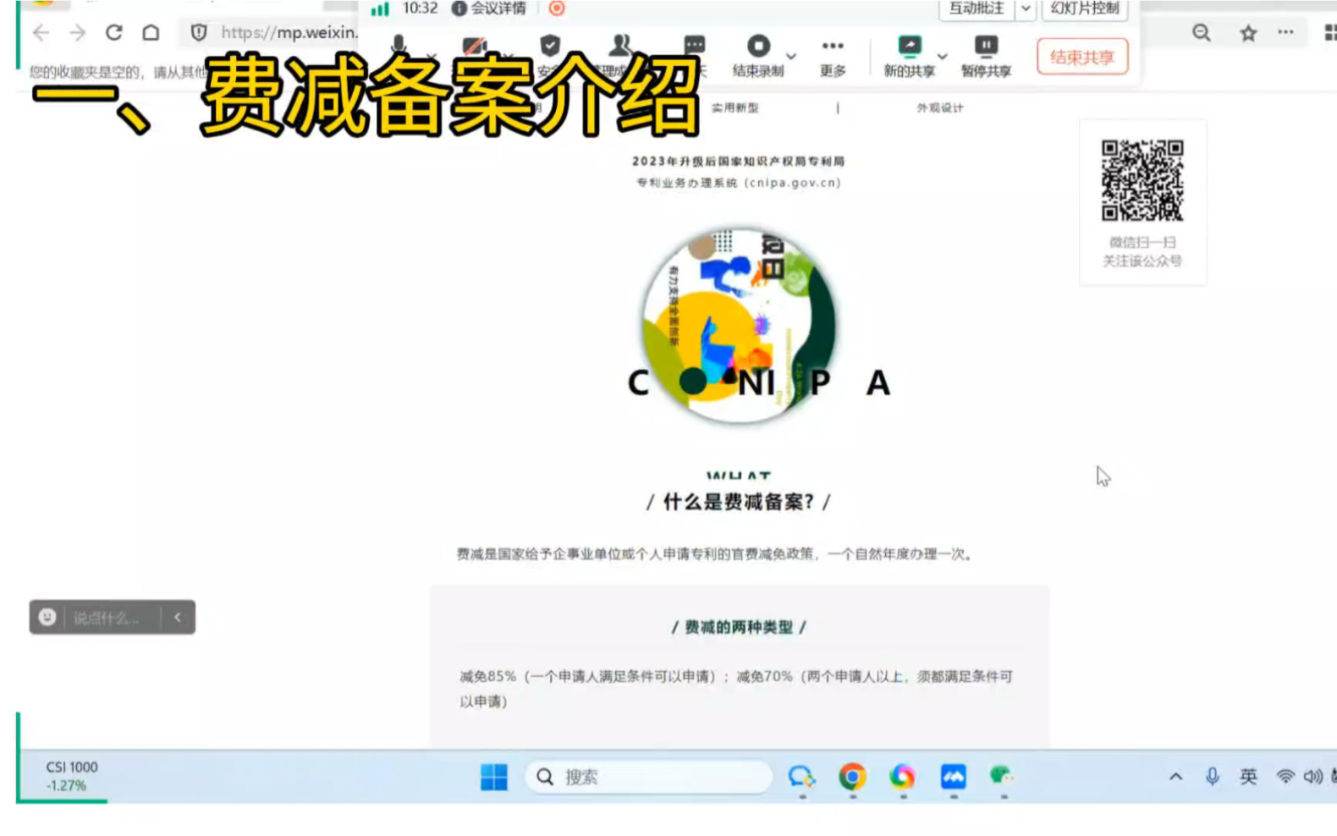Click the WeChat QR code

[1142, 180]
